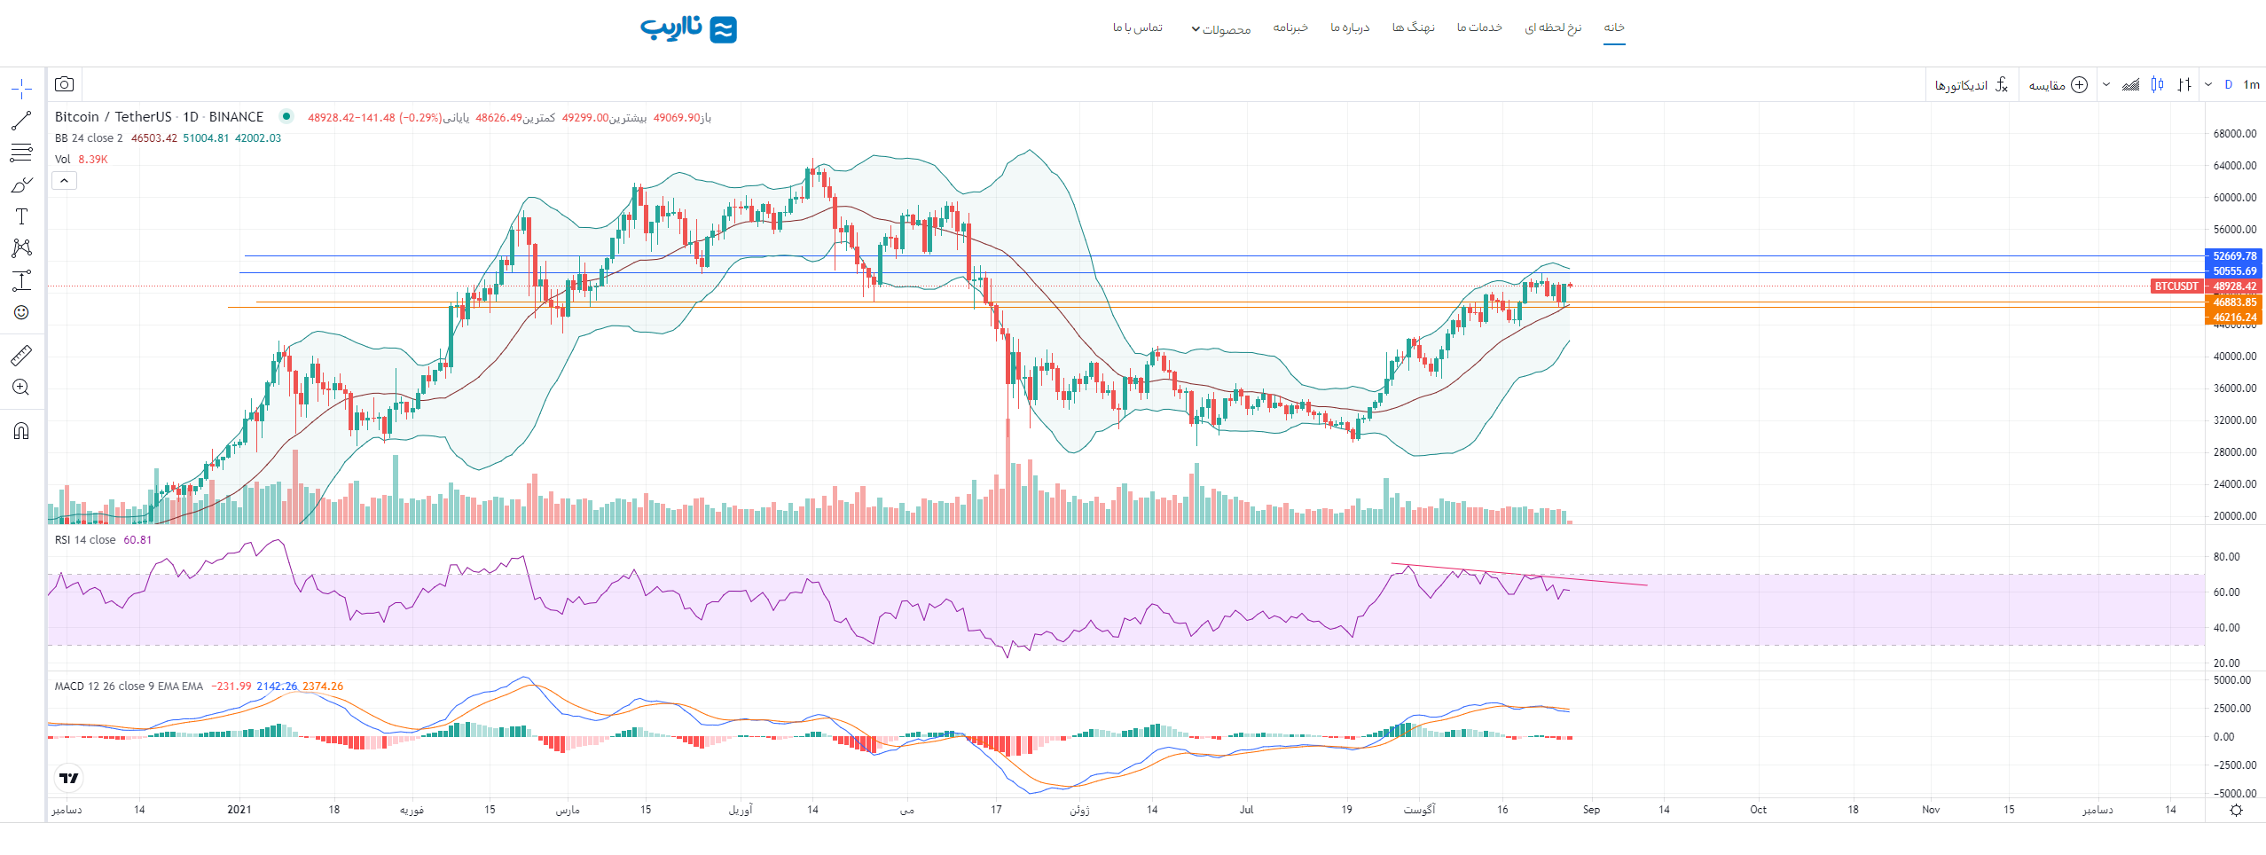This screenshot has width=2266, height=855.
Task: Open the chart patterns tool
Action: pyautogui.click(x=21, y=248)
